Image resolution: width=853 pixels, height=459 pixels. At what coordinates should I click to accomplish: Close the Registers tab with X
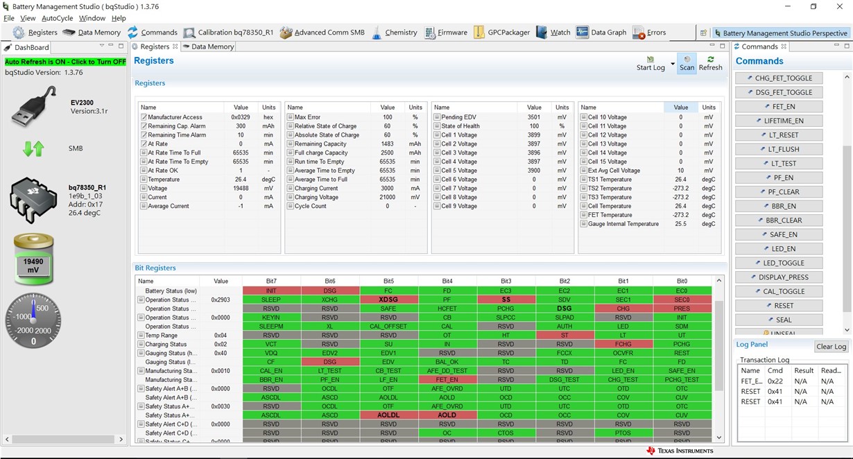point(175,46)
